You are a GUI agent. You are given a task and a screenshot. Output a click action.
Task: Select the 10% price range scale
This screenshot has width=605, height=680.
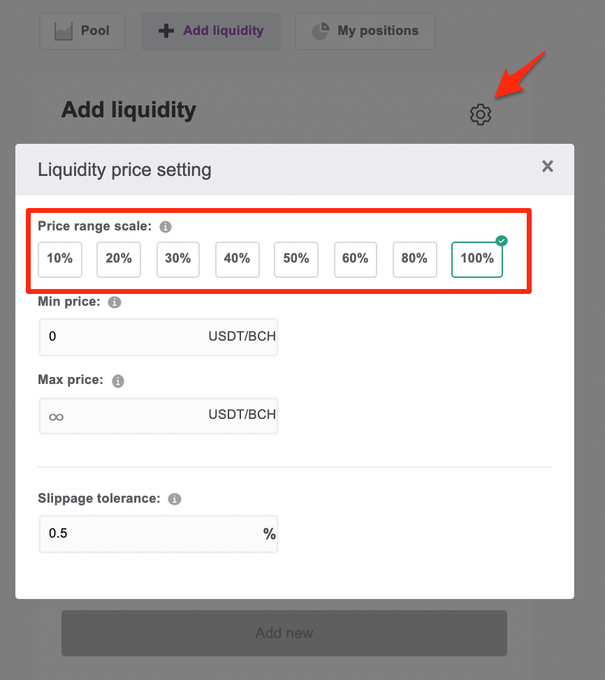pos(60,259)
